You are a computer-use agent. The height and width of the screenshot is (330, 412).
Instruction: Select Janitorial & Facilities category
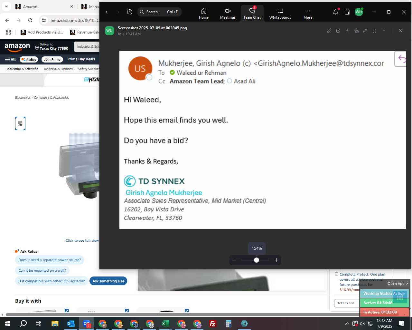pos(58,69)
